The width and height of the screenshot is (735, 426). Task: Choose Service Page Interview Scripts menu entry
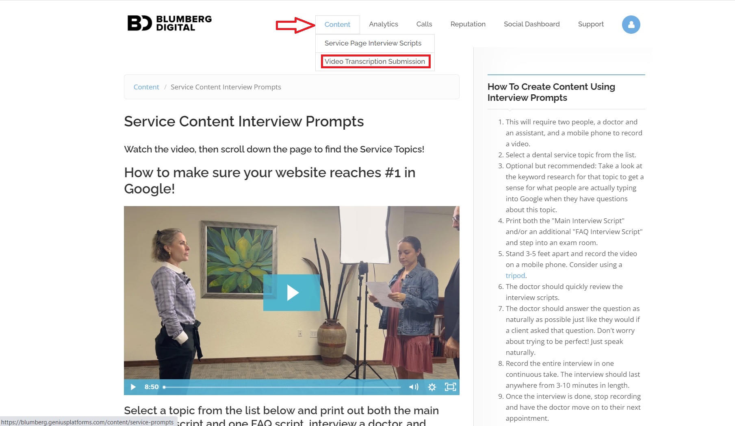click(373, 43)
